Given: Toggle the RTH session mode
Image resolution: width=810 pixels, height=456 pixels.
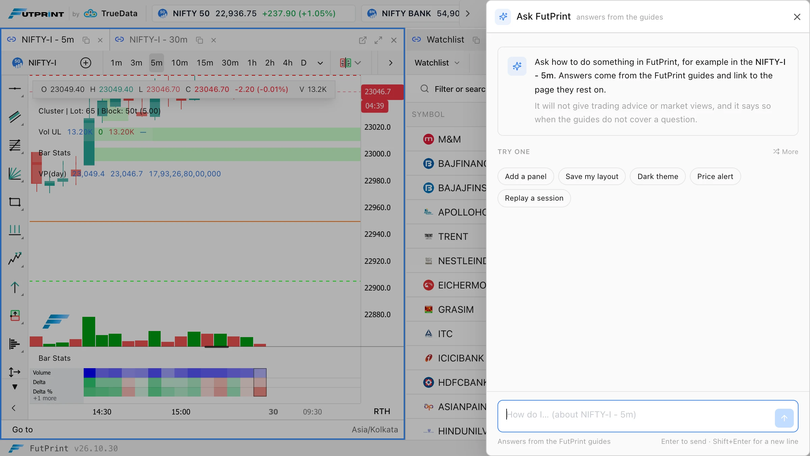Looking at the screenshot, I should (x=382, y=411).
